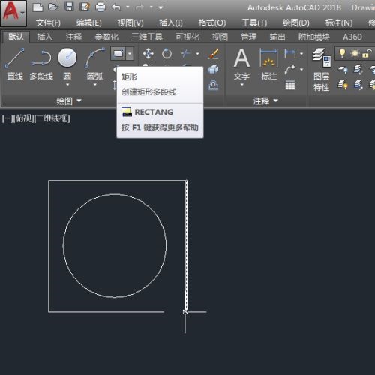Click the Offset tool icon
Viewport: 375px width, 375px height.
click(213, 85)
